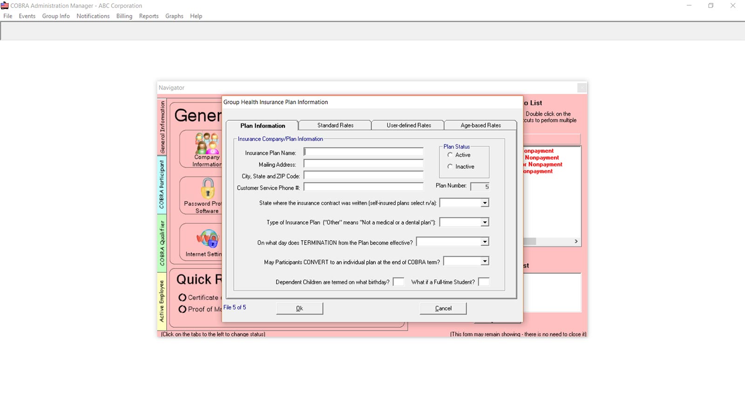Viewport: 745px width, 400px height.
Task: Open the Internet Settings globe icon
Action: pos(208,239)
